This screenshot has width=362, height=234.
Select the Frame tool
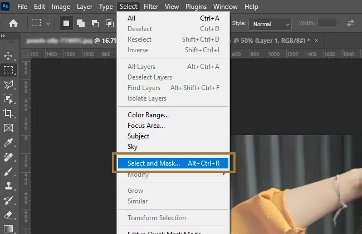8,128
